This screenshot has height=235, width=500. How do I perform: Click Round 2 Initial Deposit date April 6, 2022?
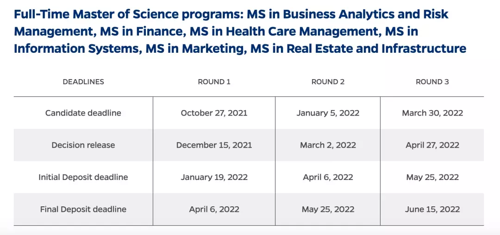328,177
